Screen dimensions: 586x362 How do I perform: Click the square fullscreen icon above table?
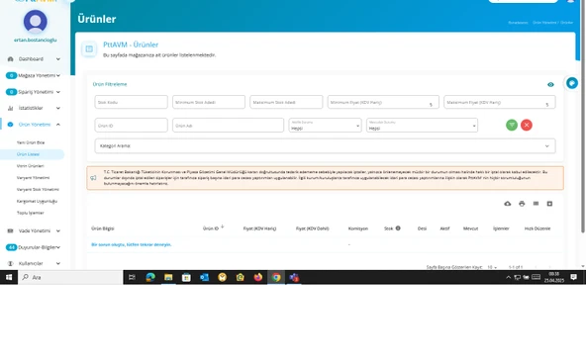[549, 204]
